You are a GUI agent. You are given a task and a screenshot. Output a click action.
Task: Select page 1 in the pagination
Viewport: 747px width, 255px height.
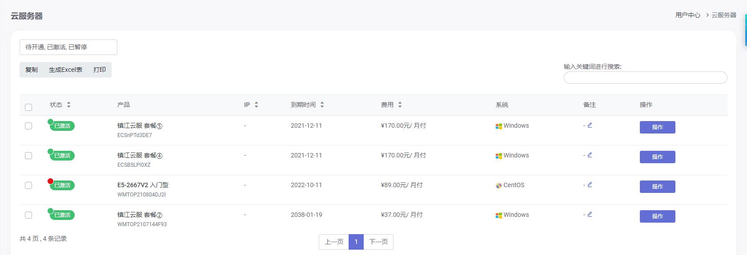(356, 242)
